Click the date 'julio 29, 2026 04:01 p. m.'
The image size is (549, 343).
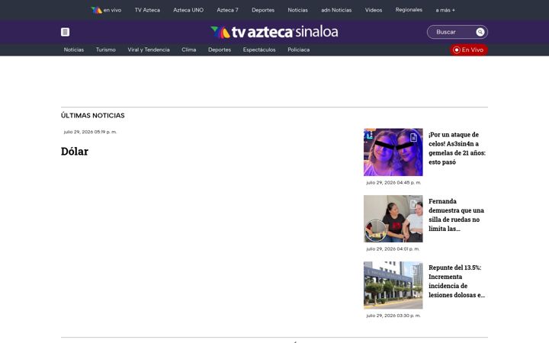coord(393,249)
